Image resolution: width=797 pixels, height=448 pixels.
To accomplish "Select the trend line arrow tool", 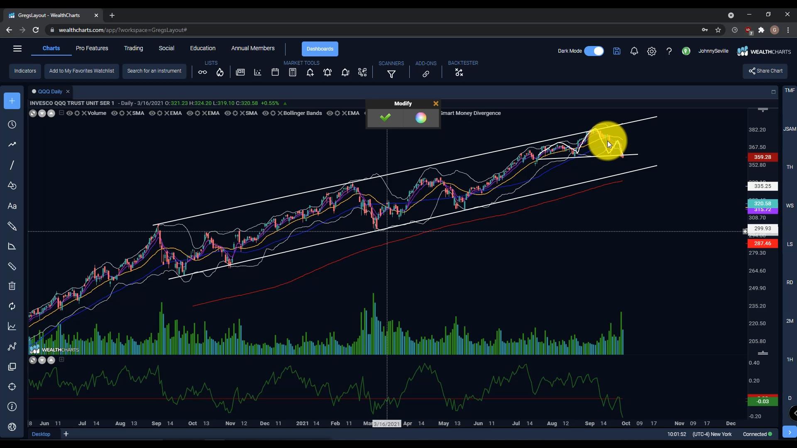I will [12, 145].
